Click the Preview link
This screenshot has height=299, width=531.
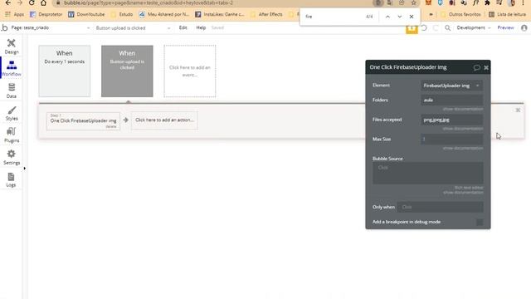(x=505, y=27)
